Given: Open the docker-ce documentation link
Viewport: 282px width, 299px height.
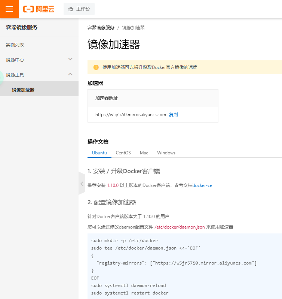Looking at the screenshot, I should (202, 185).
